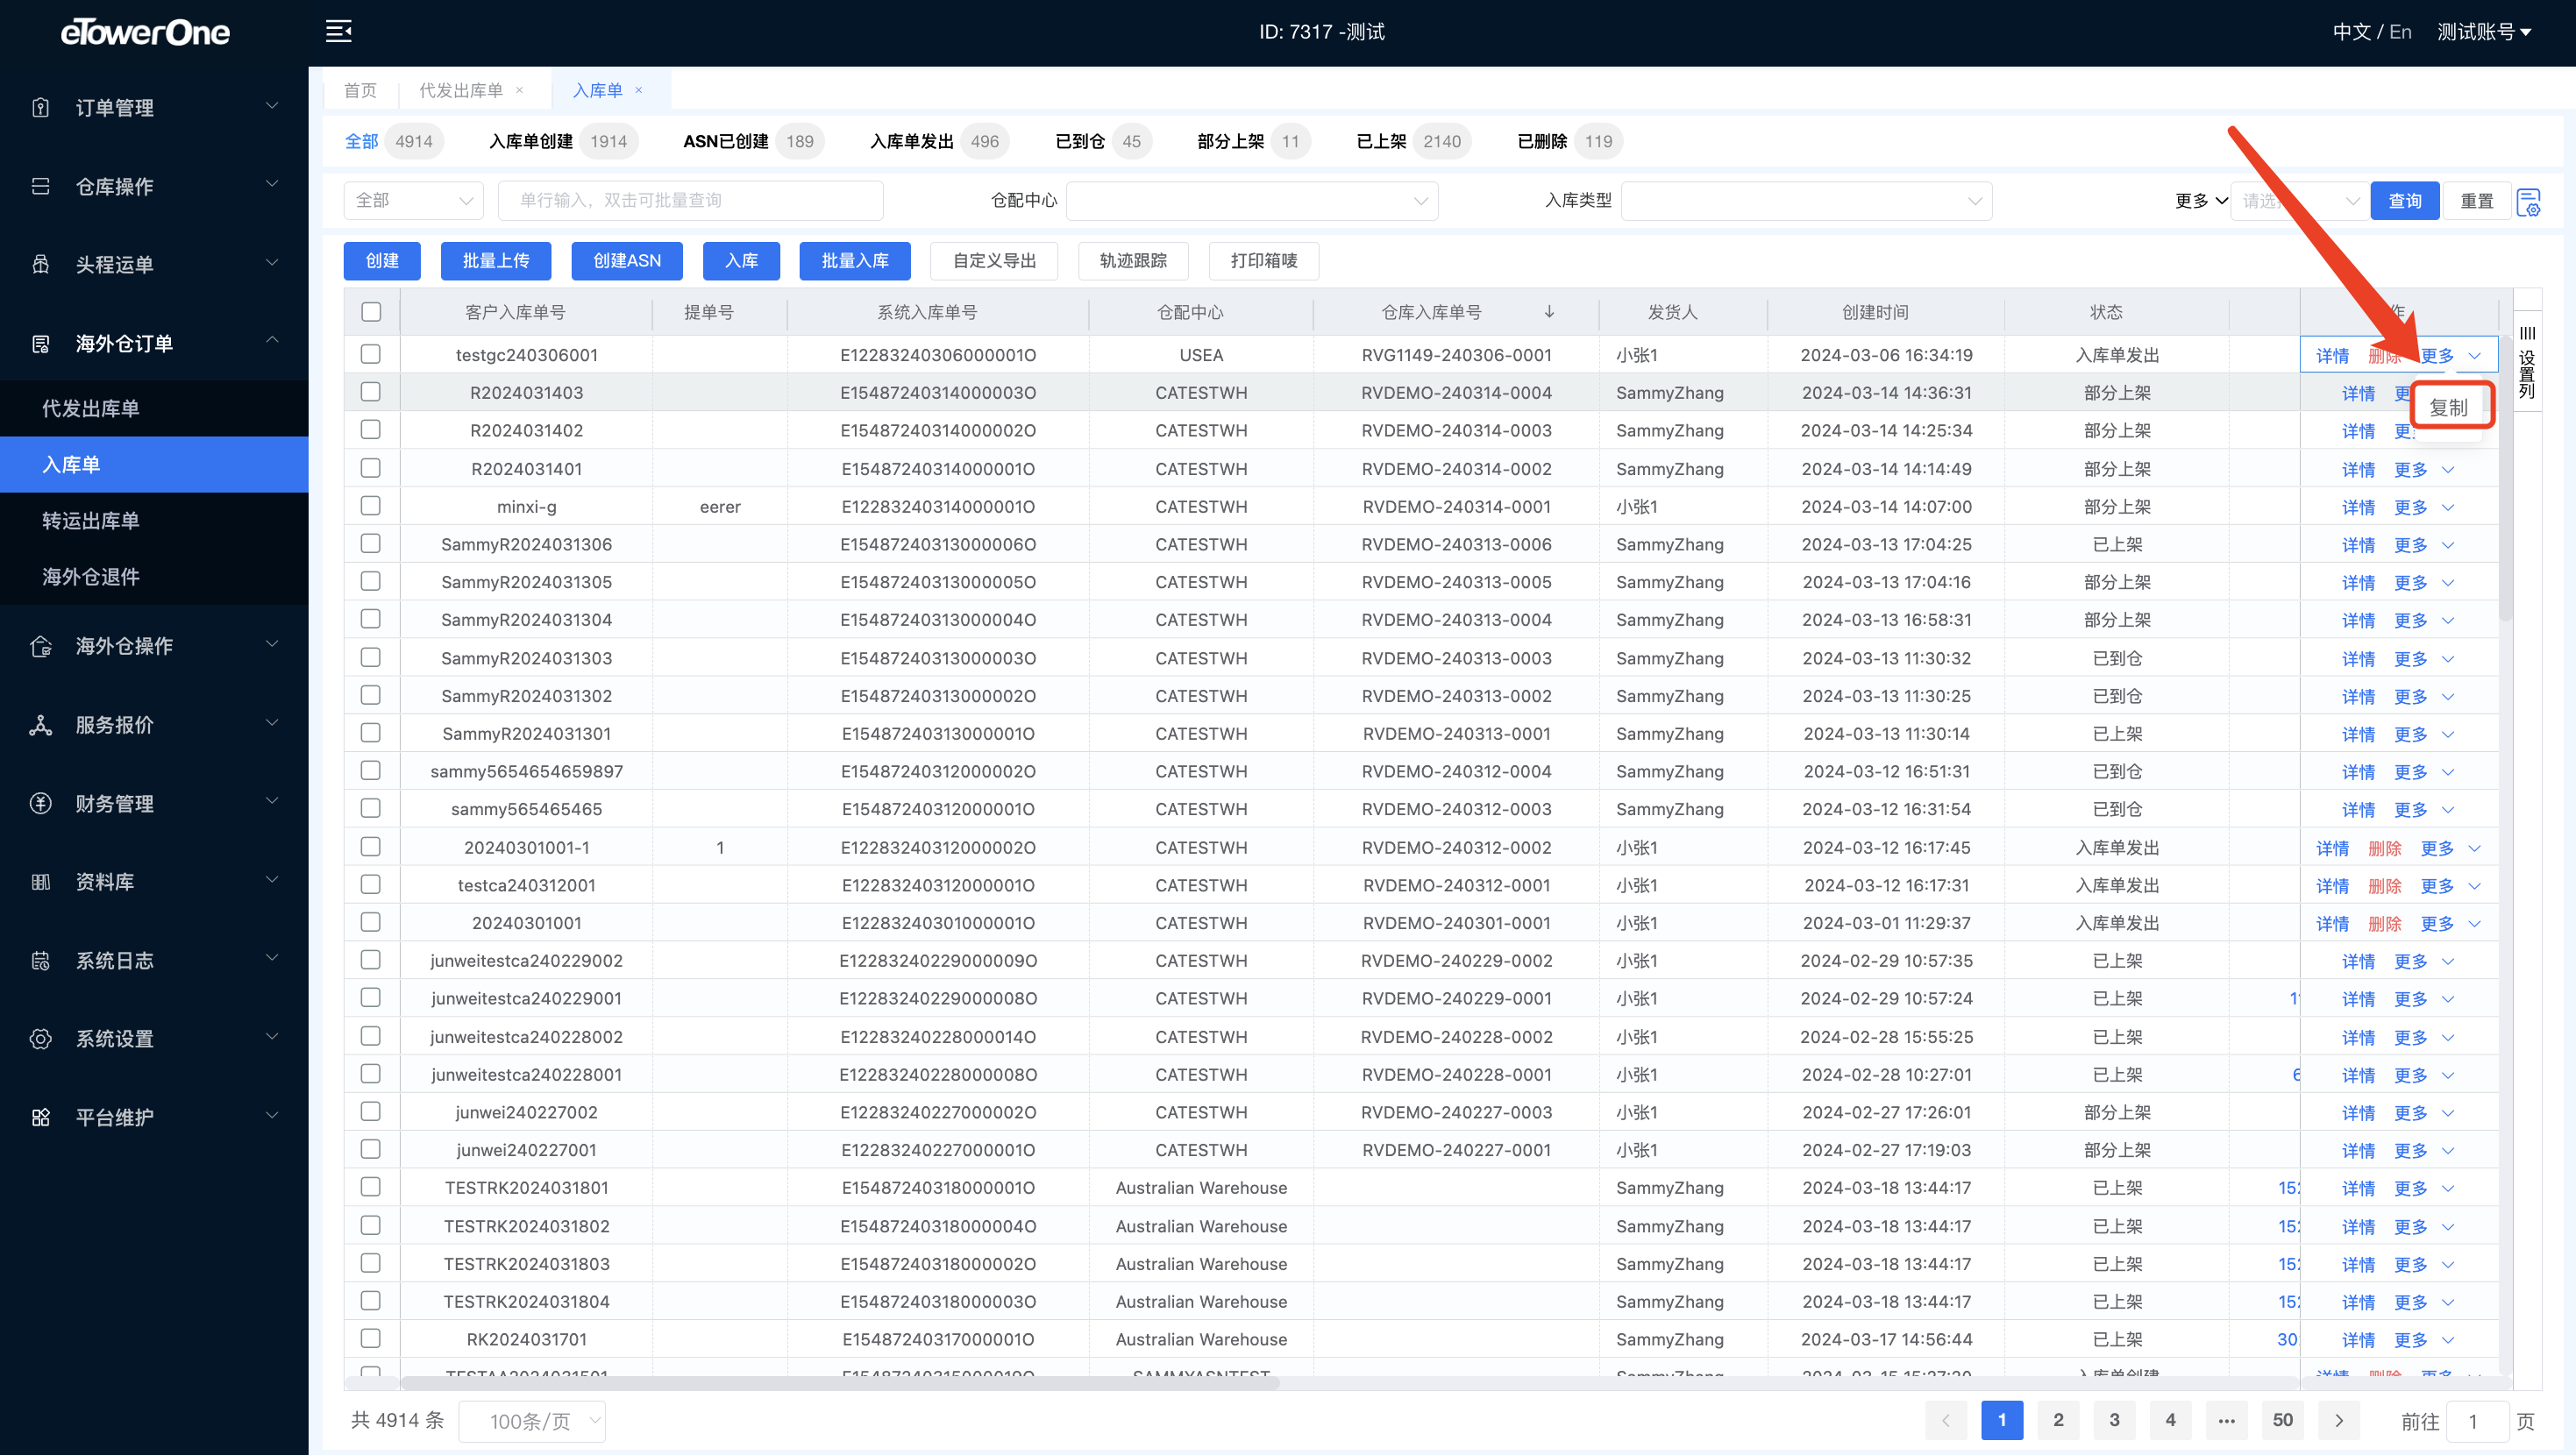Open the 海外仓退件 sidebar item
The width and height of the screenshot is (2576, 1455).
click(154, 577)
